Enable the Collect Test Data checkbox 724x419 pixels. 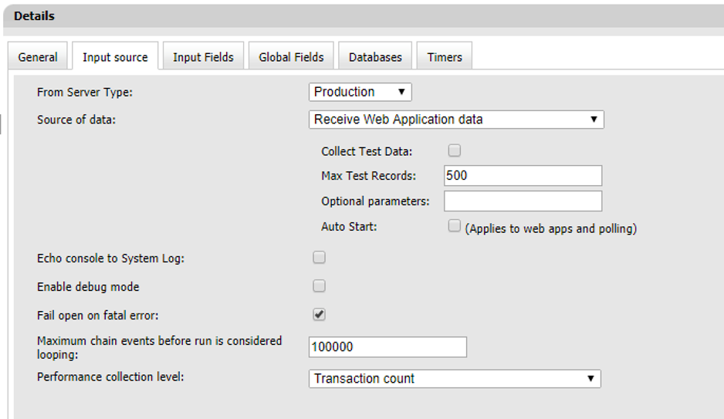point(455,150)
